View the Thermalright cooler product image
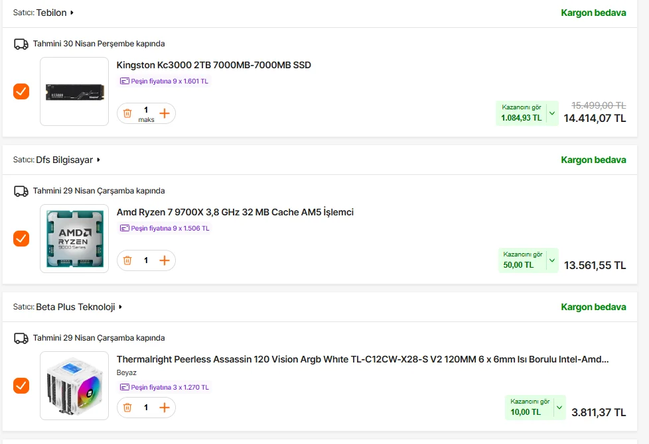649x444 pixels. click(74, 385)
